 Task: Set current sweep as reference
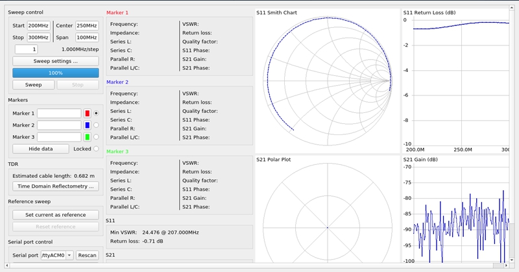(x=56, y=214)
